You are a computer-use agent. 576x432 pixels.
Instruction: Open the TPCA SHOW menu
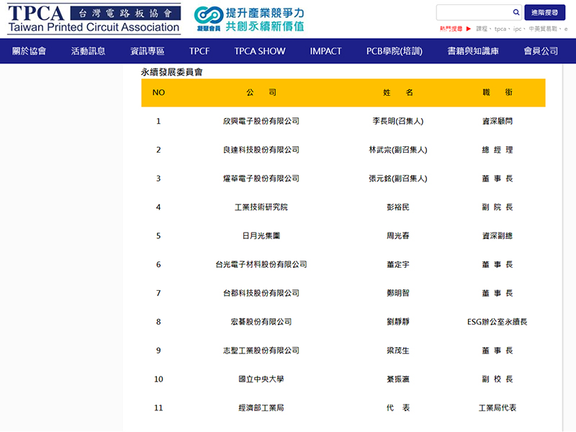click(259, 51)
